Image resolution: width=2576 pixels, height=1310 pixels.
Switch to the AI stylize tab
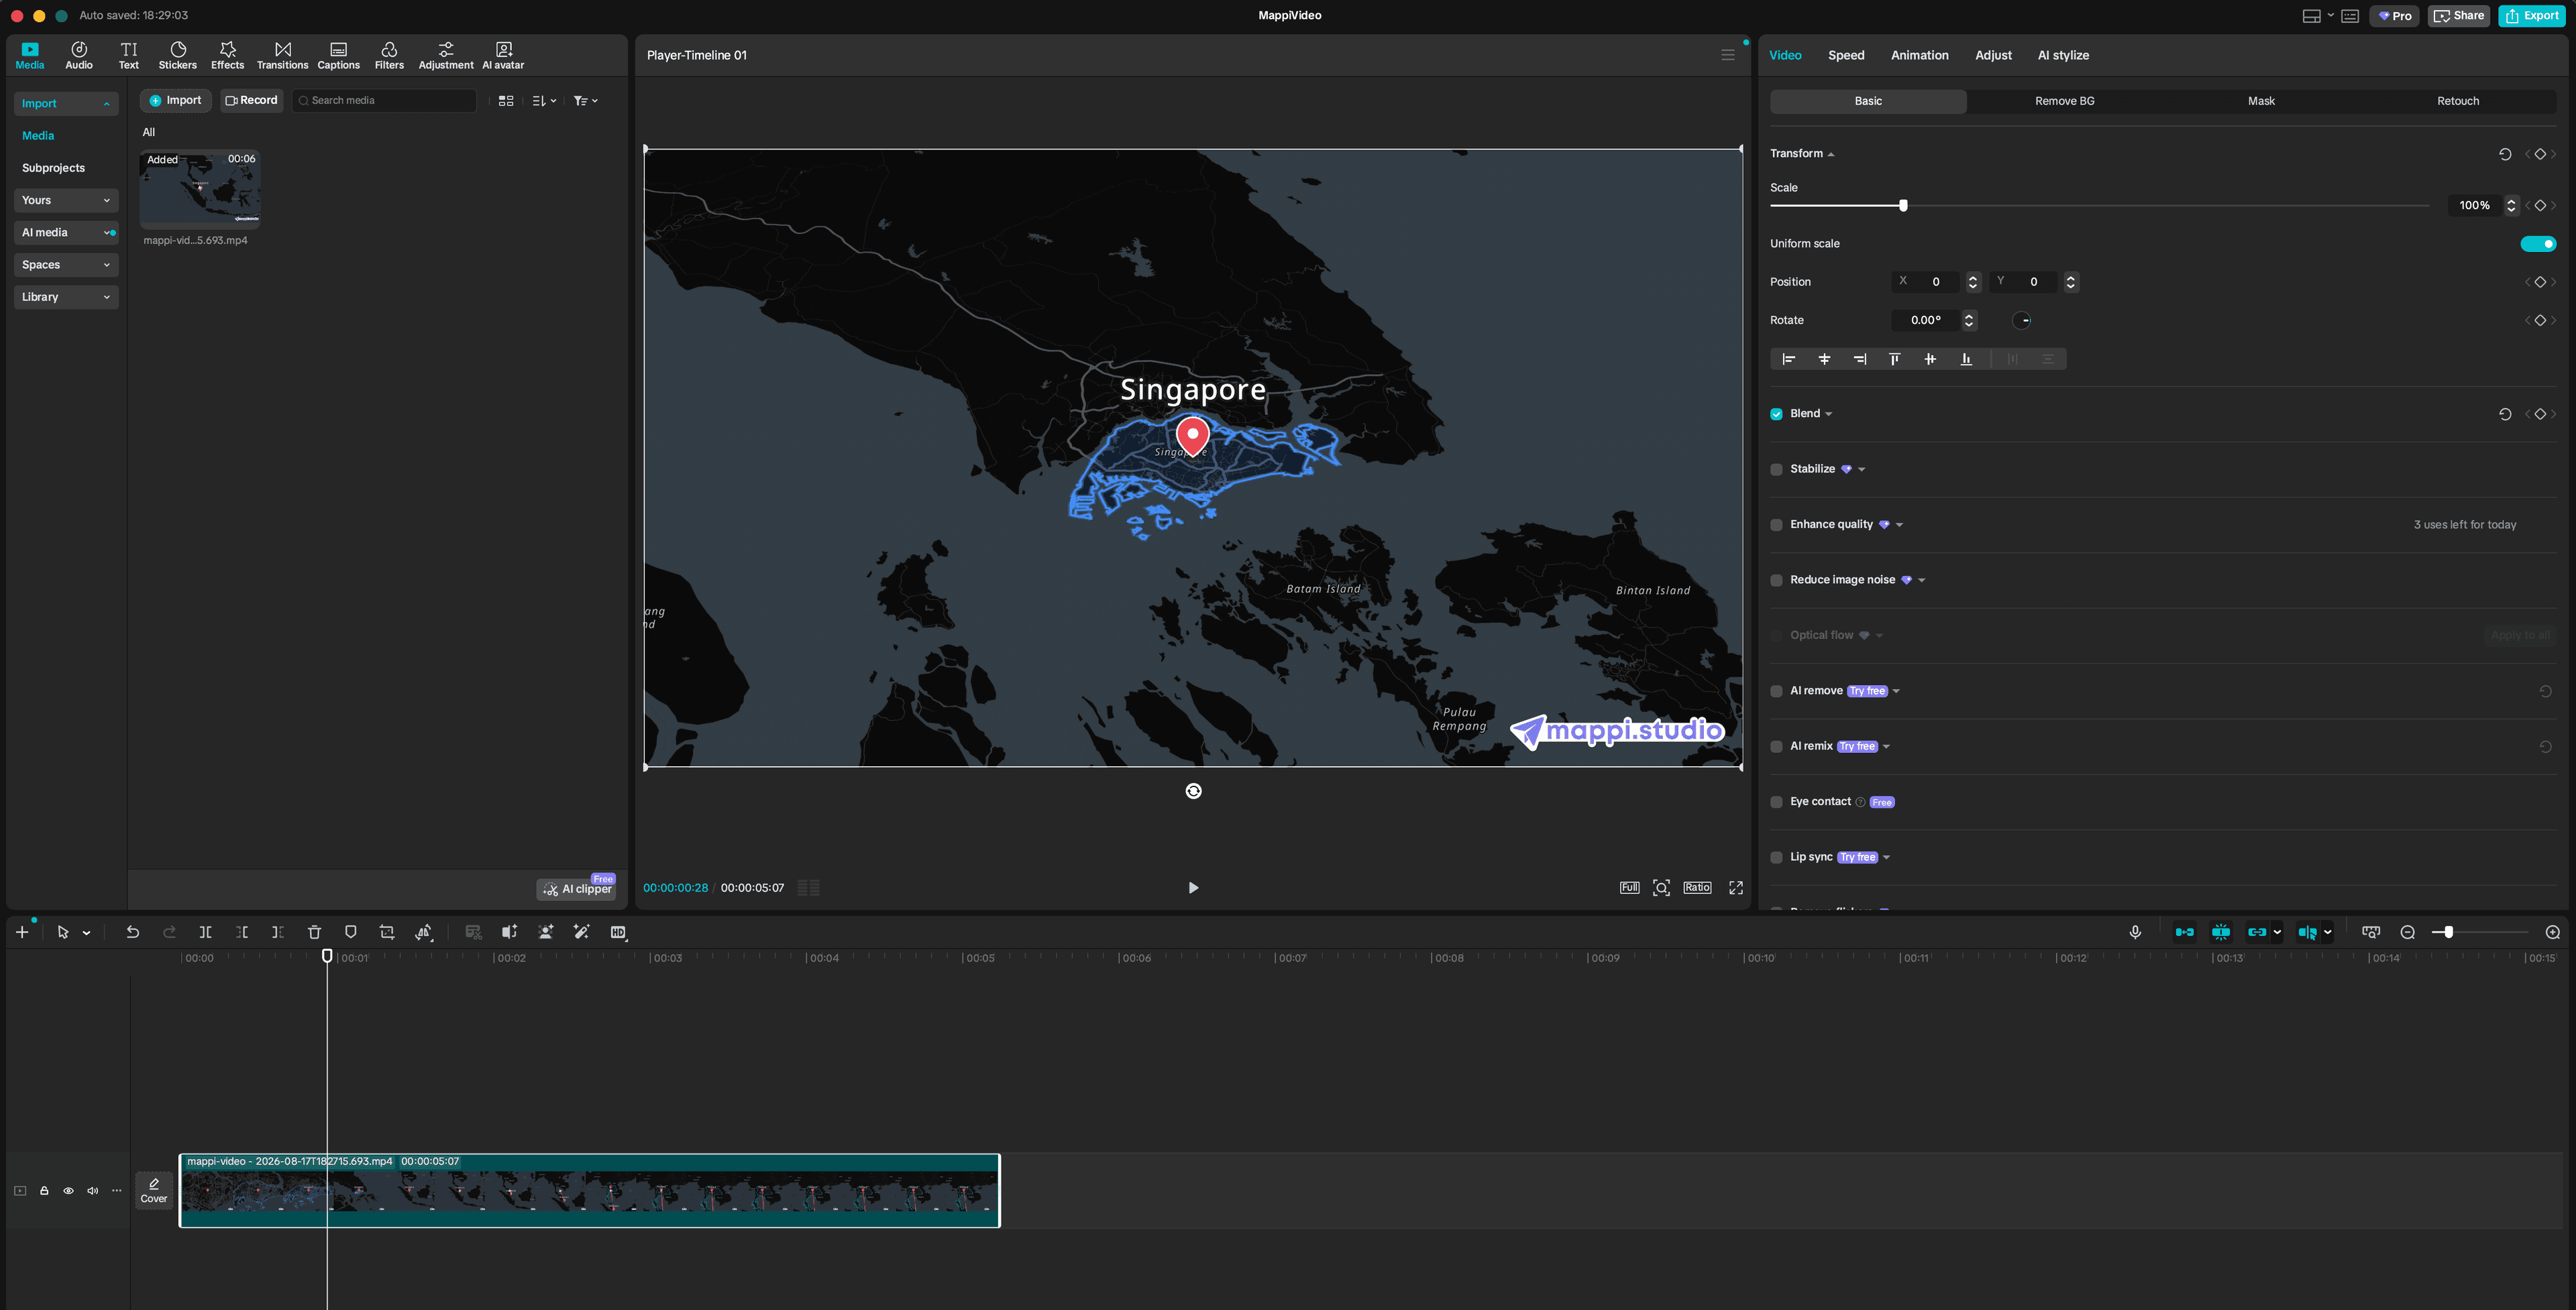point(2063,55)
